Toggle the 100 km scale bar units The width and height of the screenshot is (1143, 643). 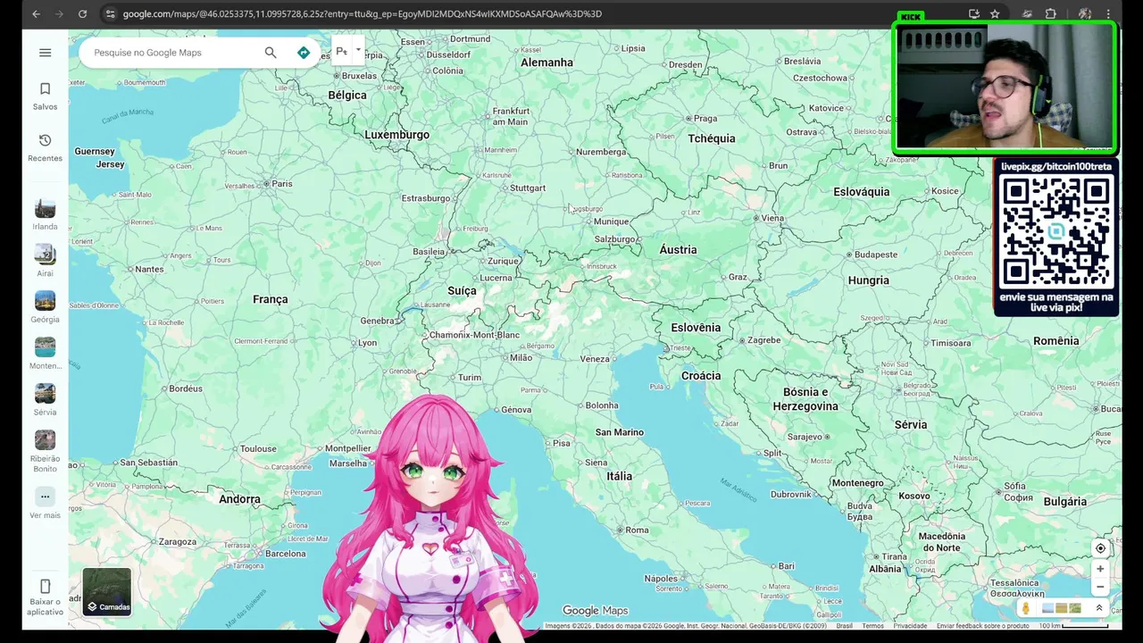(x=1074, y=626)
